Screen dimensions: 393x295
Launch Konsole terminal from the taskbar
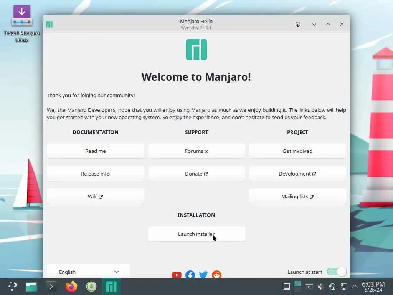pyautogui.click(x=51, y=287)
